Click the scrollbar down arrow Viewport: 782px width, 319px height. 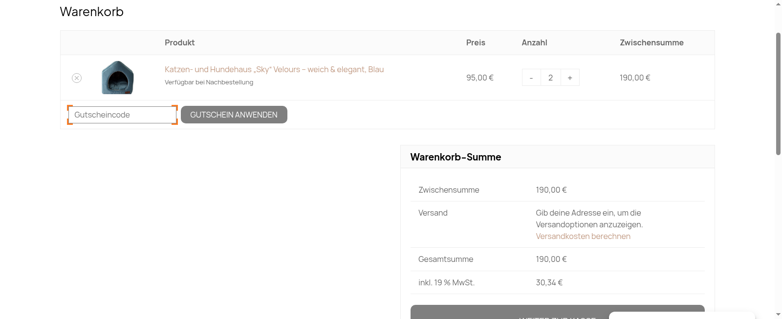(x=778, y=315)
